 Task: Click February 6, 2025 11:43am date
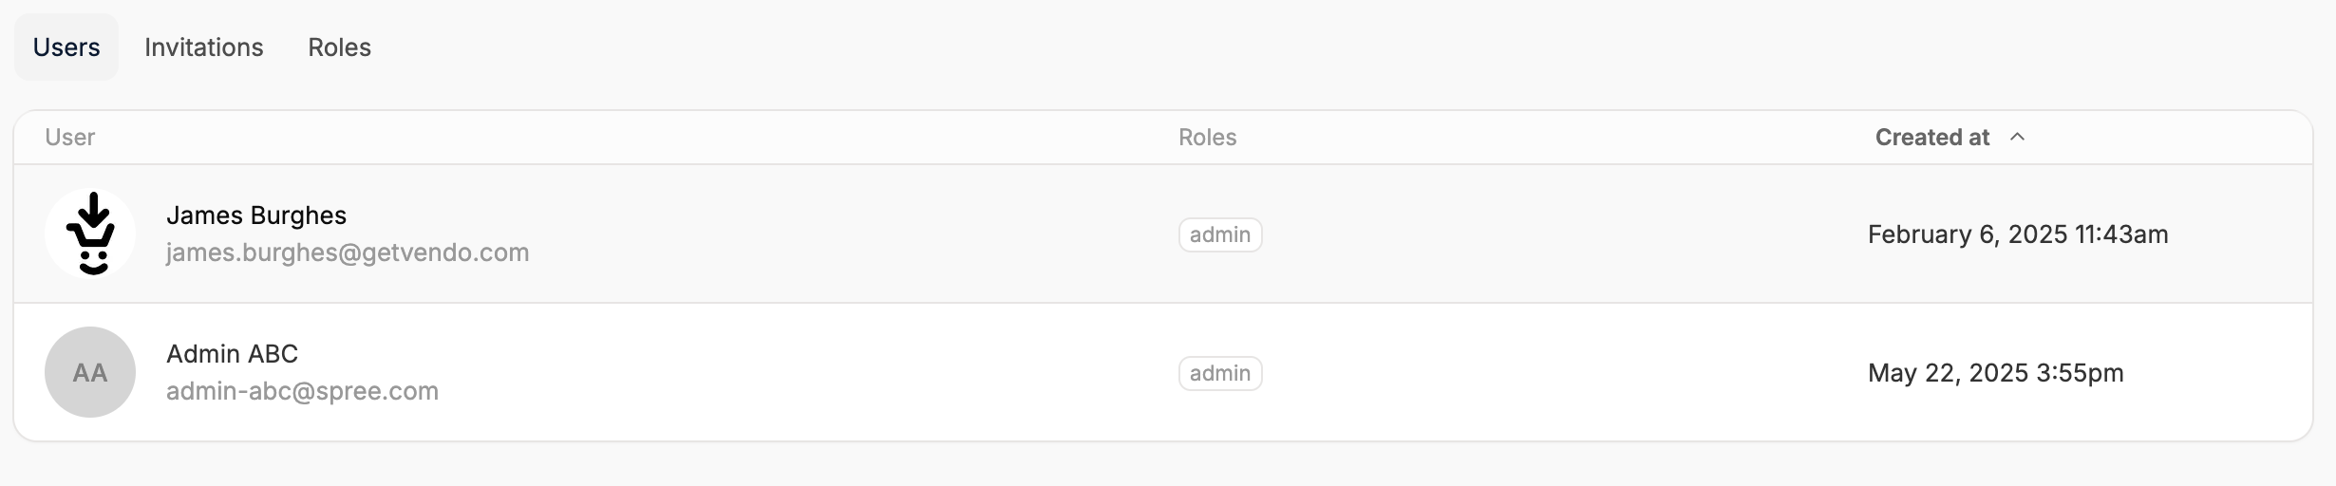click(2018, 234)
